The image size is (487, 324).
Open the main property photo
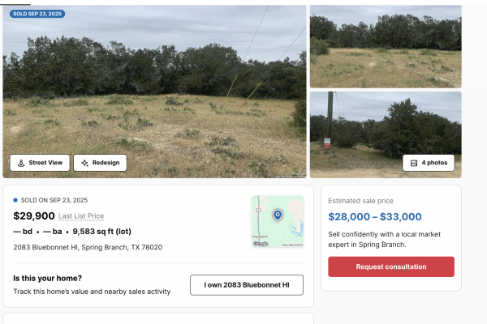click(154, 81)
